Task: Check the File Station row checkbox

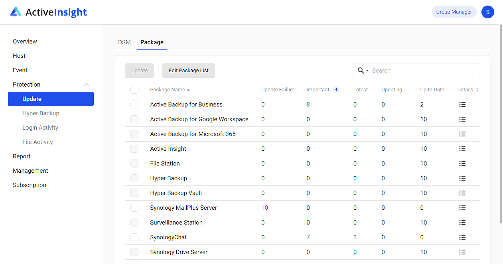Action: 134,163
